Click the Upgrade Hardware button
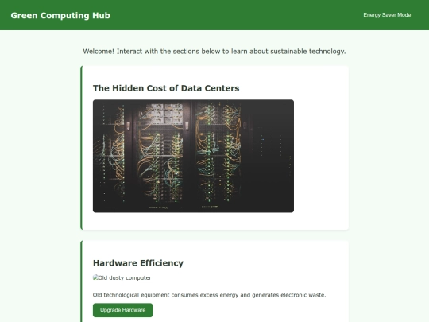 (x=123, y=310)
